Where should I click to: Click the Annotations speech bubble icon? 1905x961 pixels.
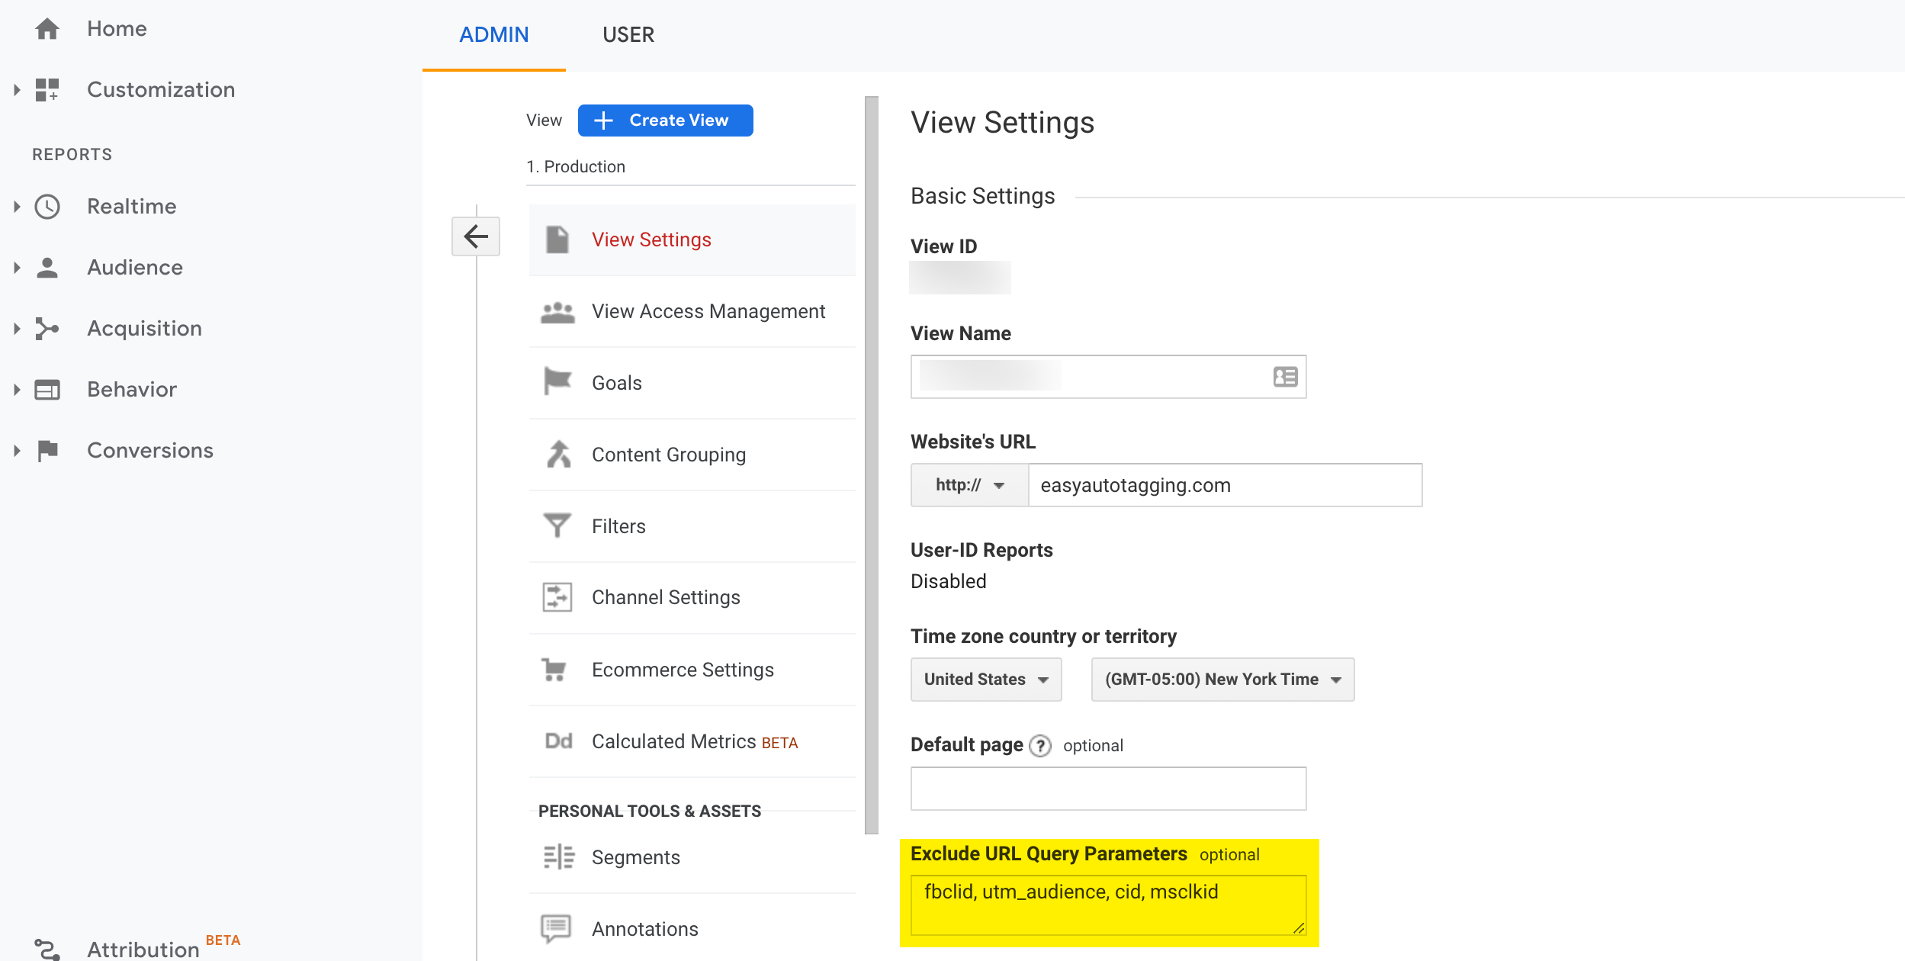click(x=556, y=928)
